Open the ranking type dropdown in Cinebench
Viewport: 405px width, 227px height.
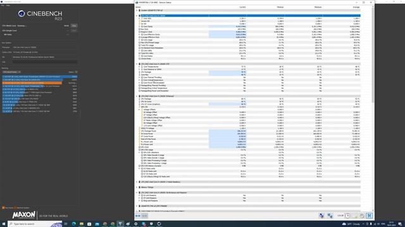[x=11, y=72]
